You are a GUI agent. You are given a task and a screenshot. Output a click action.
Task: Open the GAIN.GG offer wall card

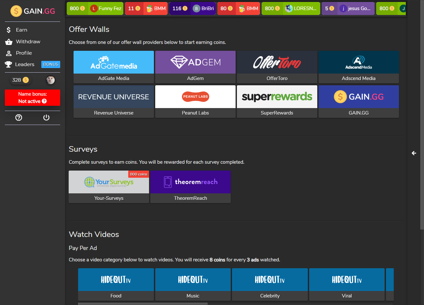359,101
